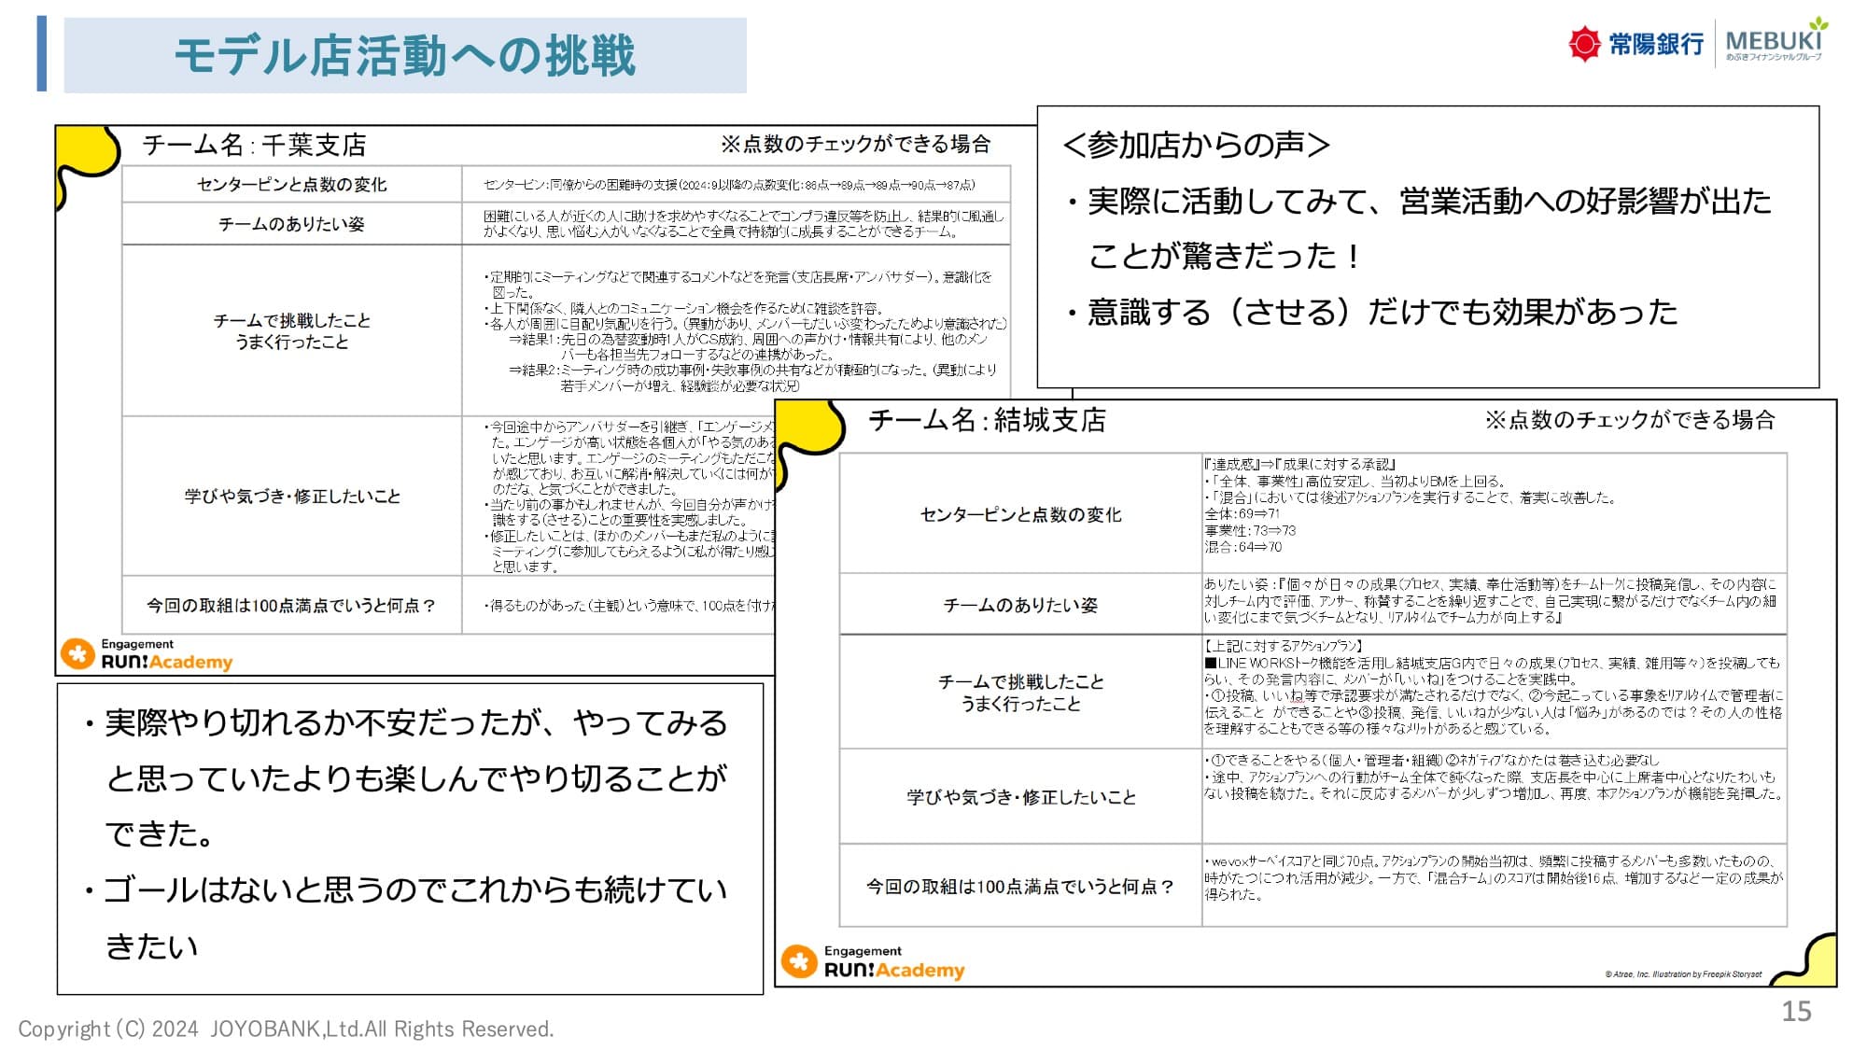Click the ＜参加店からの声＞ heading
The width and height of the screenshot is (1867, 1050).
(x=1196, y=146)
